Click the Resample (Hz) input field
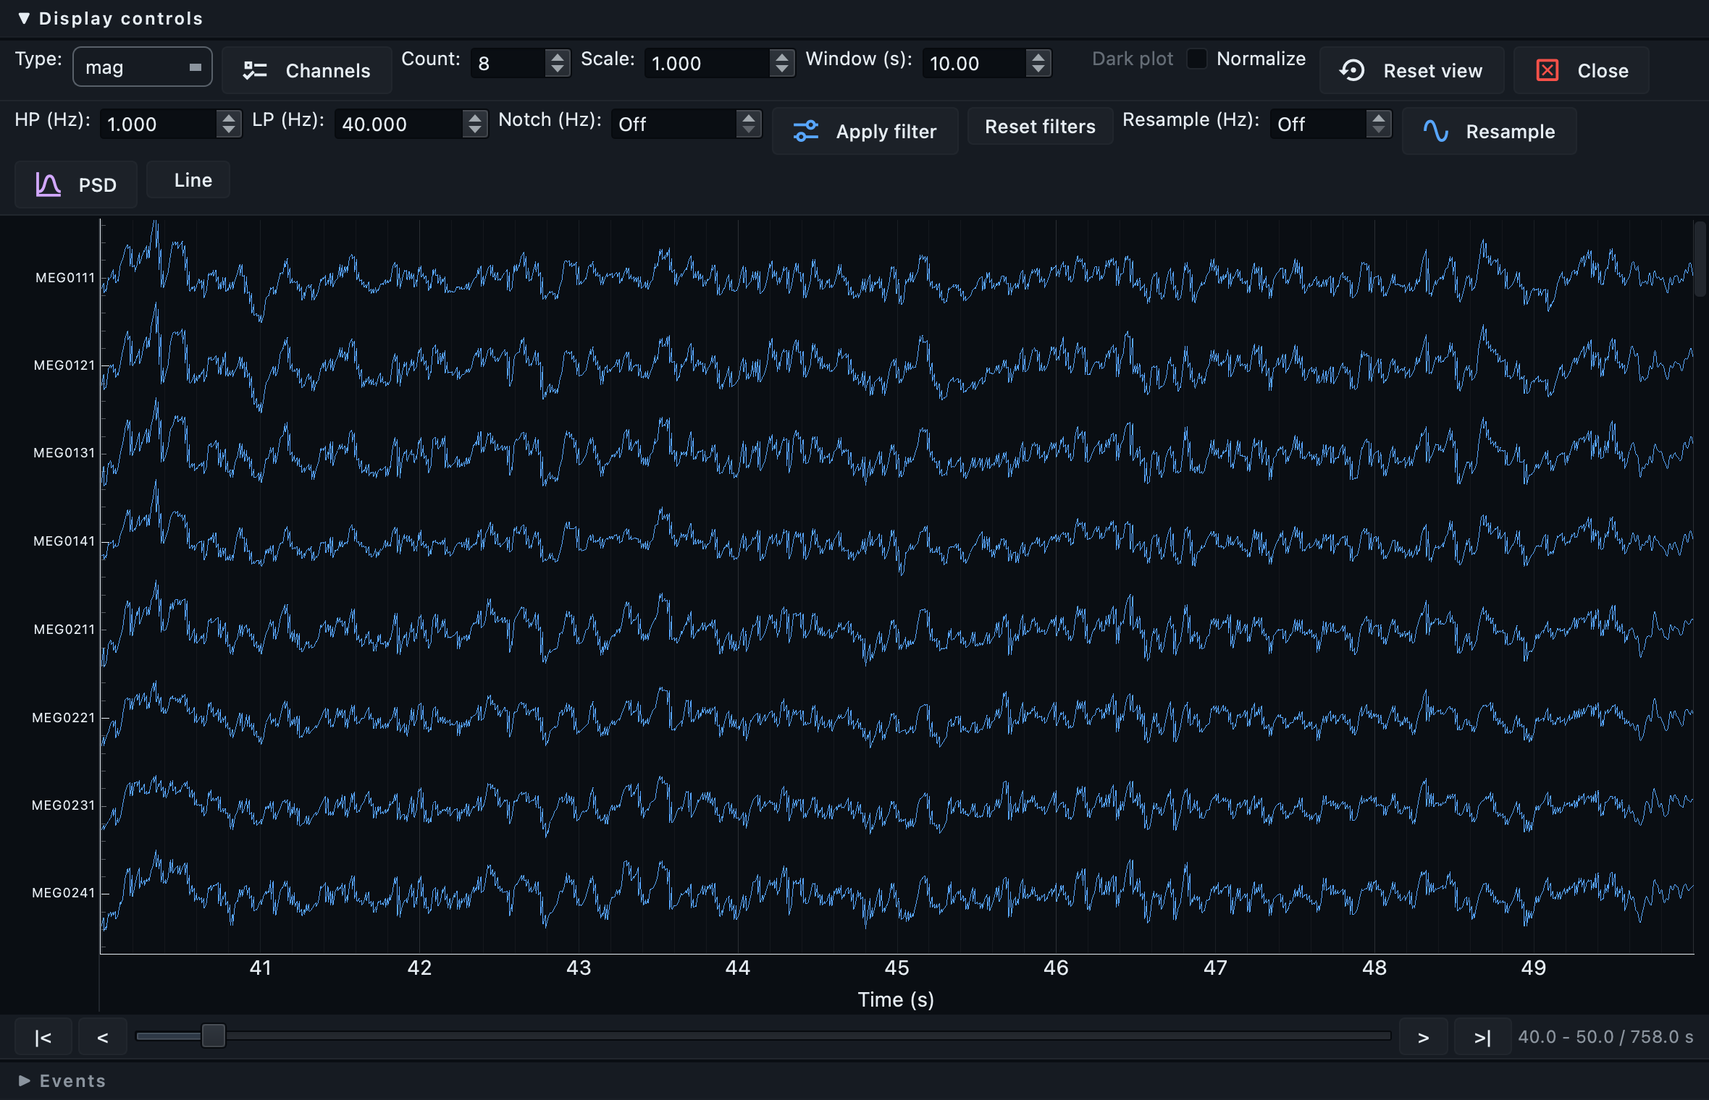Image resolution: width=1709 pixels, height=1100 pixels. tap(1319, 124)
